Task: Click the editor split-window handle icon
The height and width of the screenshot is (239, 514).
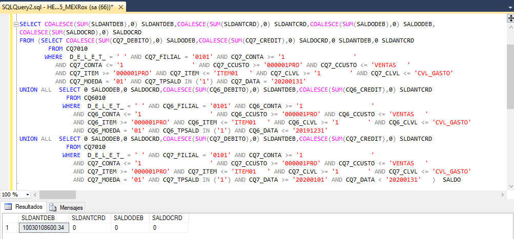Action: click(511, 18)
